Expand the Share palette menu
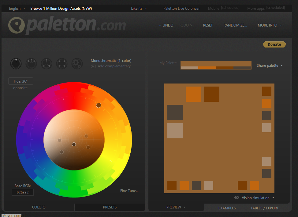298x217 pixels. (x=270, y=66)
